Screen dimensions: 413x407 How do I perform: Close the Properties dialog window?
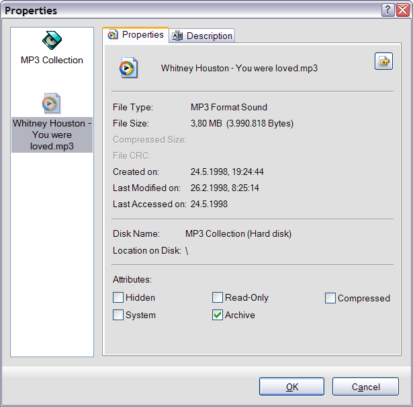click(403, 10)
